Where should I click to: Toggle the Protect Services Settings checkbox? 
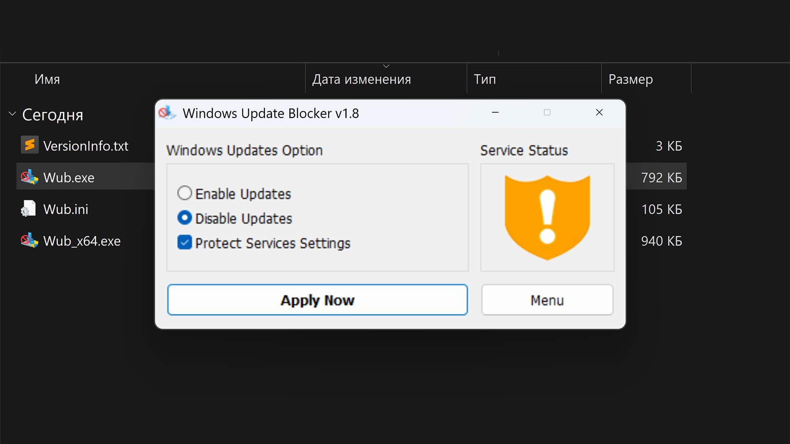tap(184, 243)
